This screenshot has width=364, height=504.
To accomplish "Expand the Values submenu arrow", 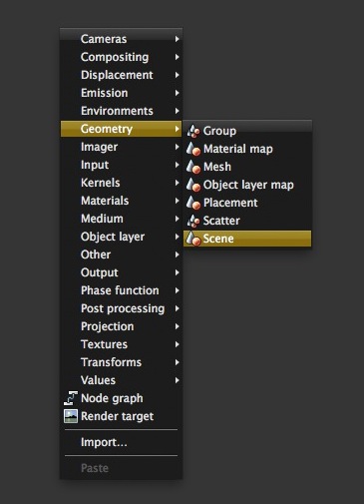I will tap(178, 380).
